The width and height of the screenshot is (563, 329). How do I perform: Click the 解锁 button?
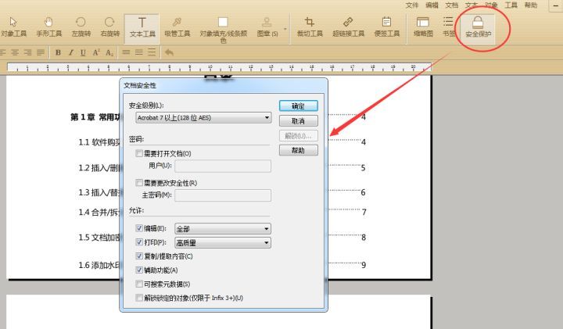(299, 136)
